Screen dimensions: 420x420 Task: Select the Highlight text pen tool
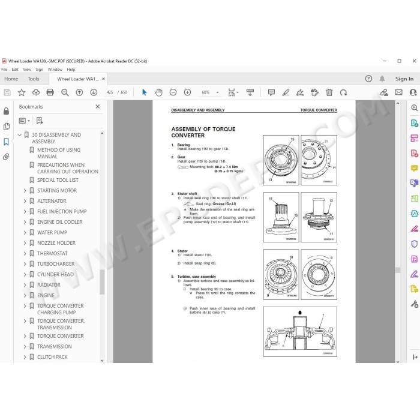click(x=286, y=92)
